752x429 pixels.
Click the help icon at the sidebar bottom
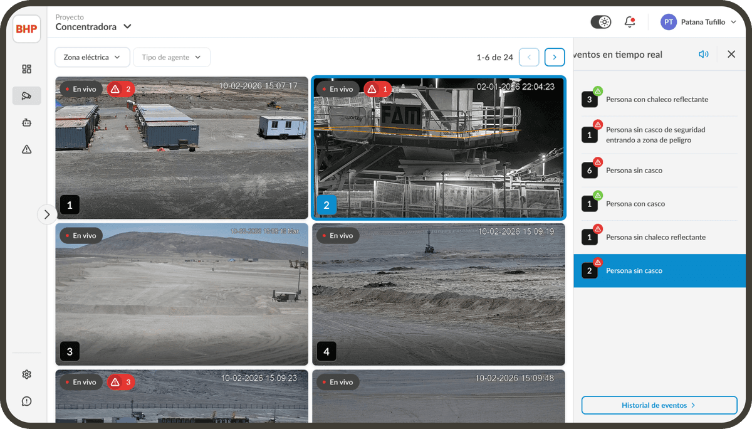pyautogui.click(x=26, y=401)
